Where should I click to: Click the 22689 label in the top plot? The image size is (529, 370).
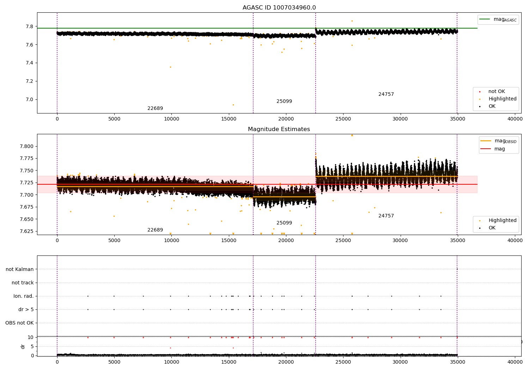(x=155, y=109)
